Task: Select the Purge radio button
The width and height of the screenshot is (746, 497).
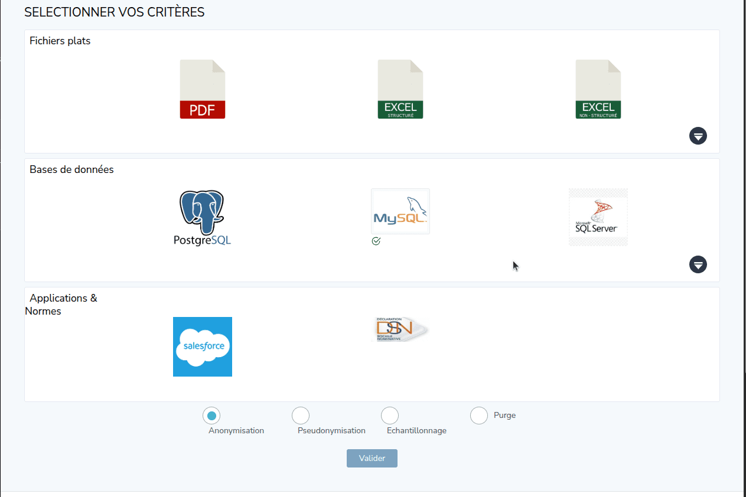Action: (479, 416)
